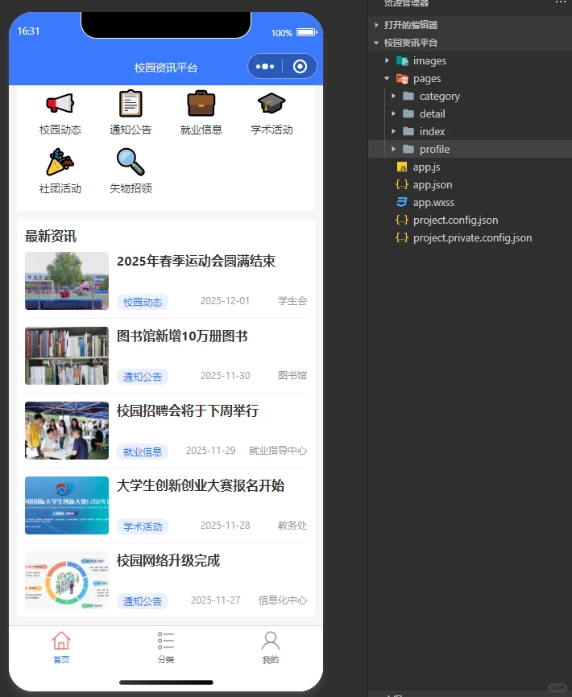Screen dimensions: 572x697
Task: Click the category folder icon
Action: point(408,96)
